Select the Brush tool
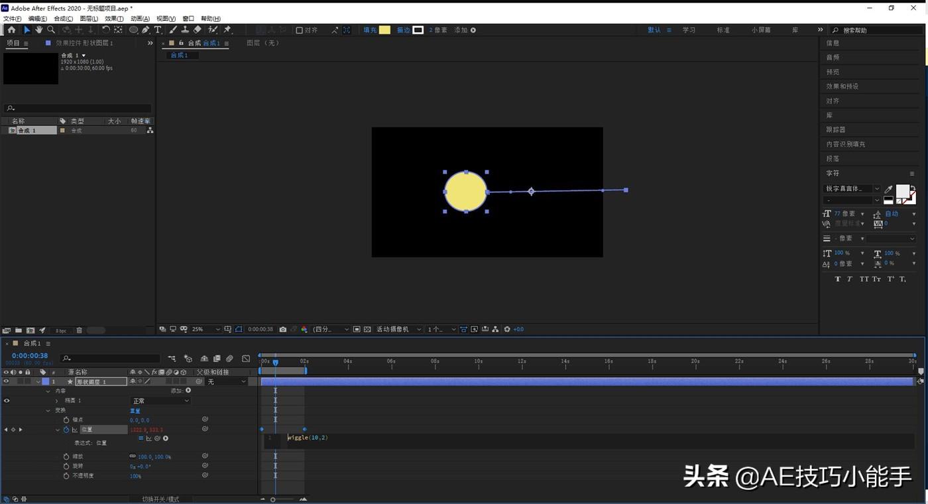 [x=173, y=30]
